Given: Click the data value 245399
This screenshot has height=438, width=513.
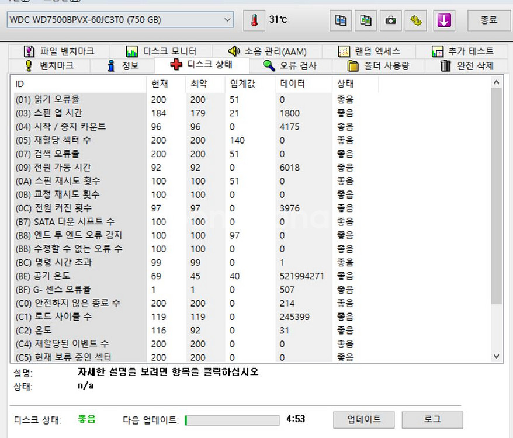Looking at the screenshot, I should [x=294, y=317].
